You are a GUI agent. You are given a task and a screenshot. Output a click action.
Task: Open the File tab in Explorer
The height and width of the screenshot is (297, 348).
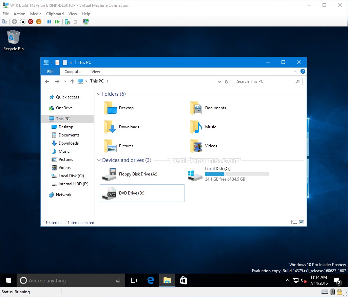[x=50, y=72]
